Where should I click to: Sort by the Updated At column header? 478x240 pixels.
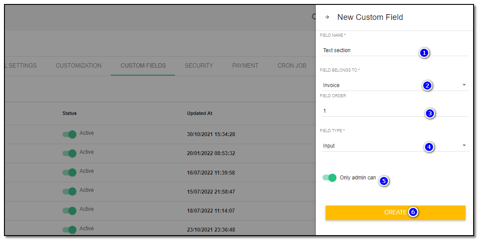click(200, 113)
